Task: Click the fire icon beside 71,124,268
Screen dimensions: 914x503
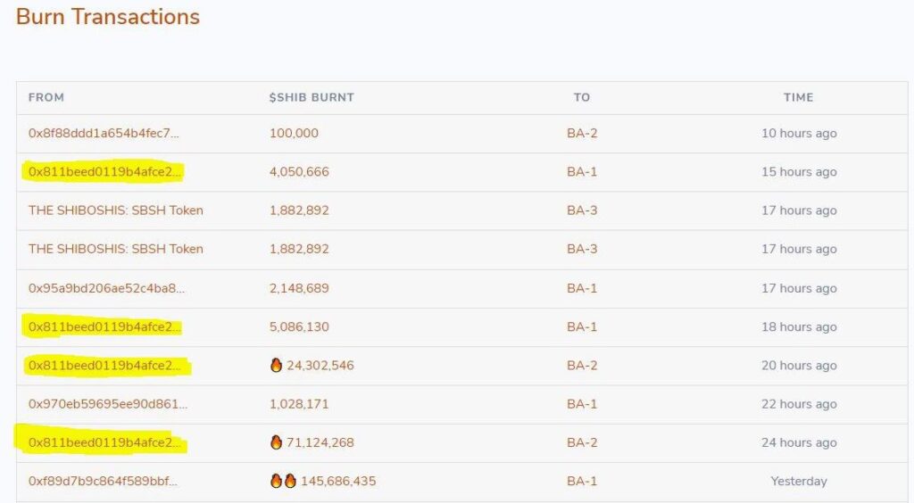Action: [277, 442]
